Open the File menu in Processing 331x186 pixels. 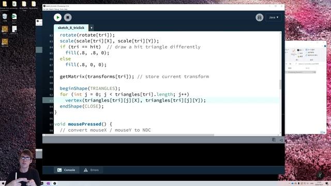point(44,9)
